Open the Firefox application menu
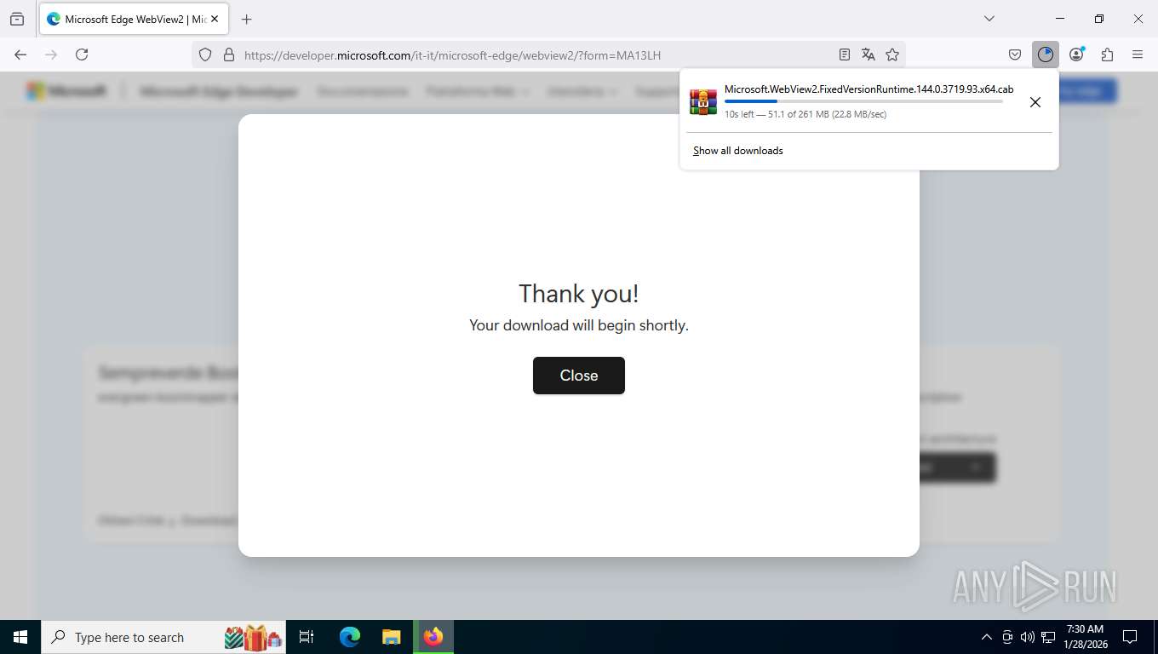Screen dimensions: 1158x654 (x=1138, y=54)
